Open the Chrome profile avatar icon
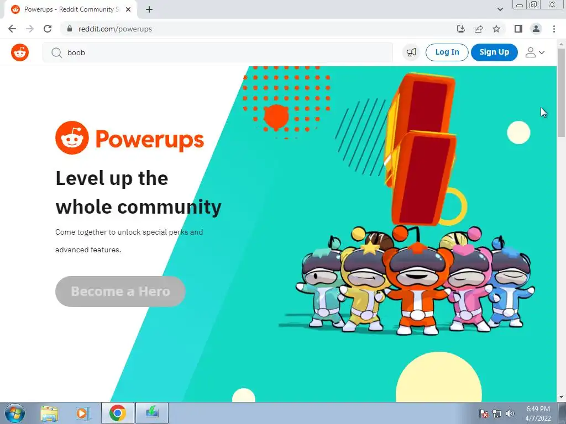The height and width of the screenshot is (424, 566). [x=536, y=29]
